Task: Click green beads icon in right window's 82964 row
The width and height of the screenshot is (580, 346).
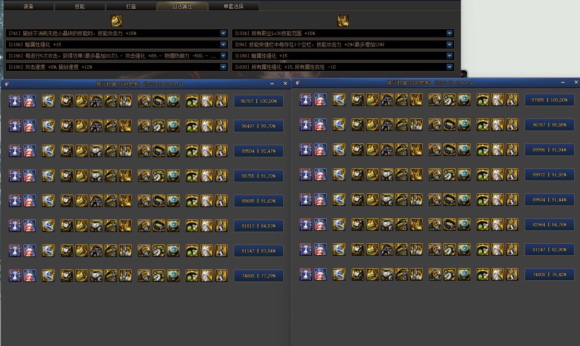Action: tap(483, 225)
